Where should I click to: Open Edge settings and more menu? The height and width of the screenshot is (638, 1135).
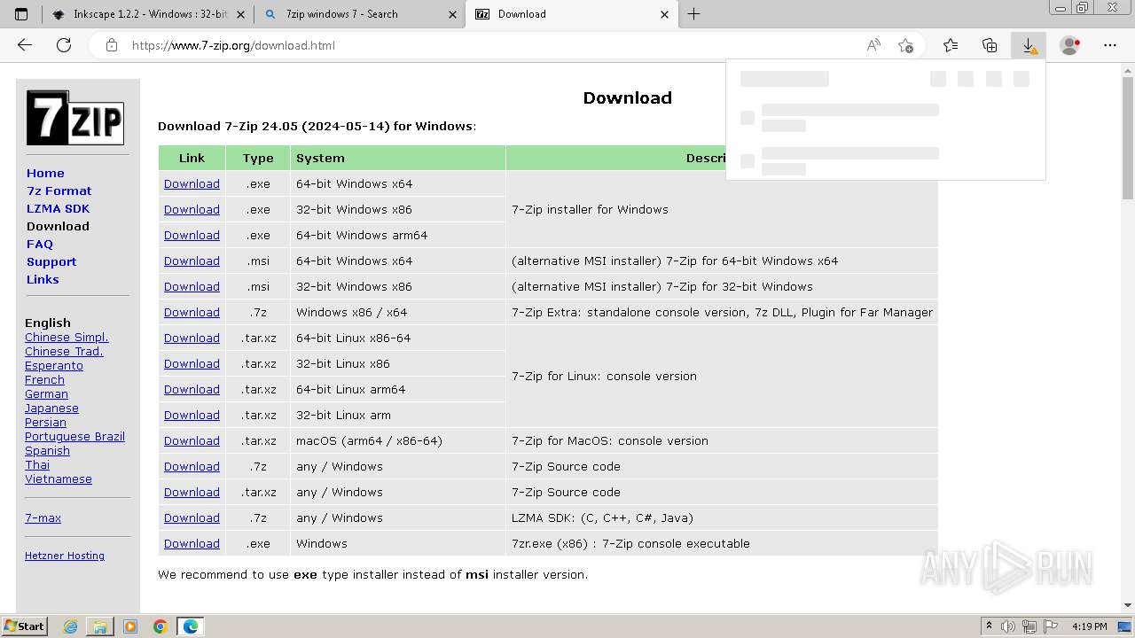pos(1110,45)
